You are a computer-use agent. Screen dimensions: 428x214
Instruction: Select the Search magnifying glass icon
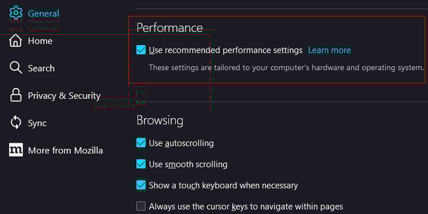15,68
